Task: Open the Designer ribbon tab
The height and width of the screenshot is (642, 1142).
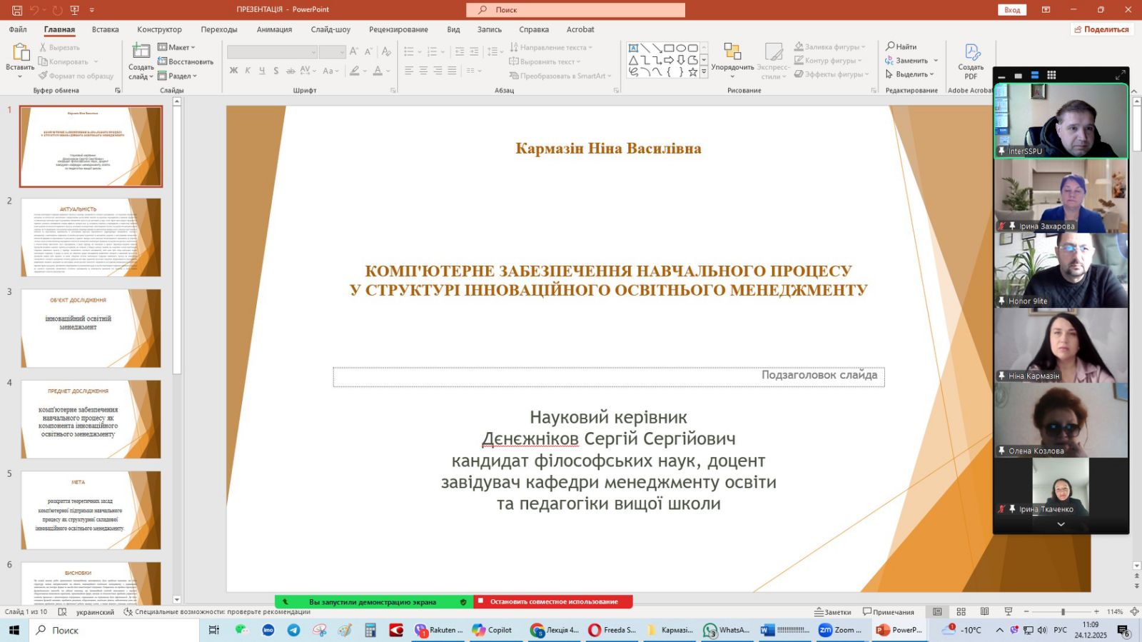Action: 159,29
